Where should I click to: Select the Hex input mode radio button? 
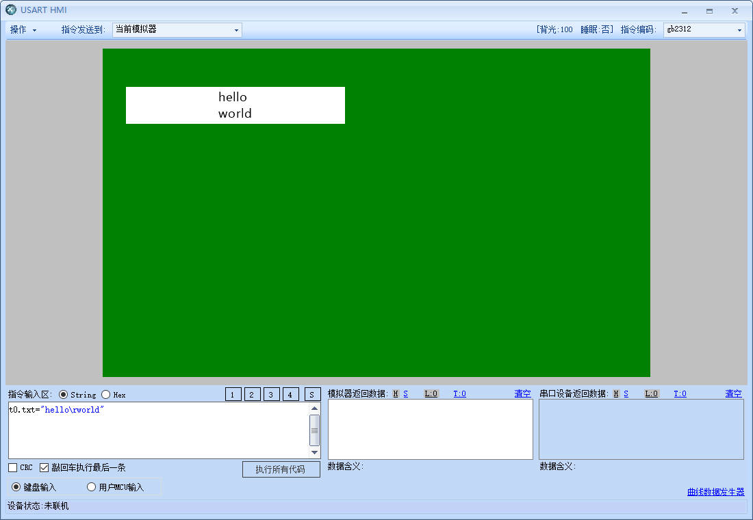106,395
